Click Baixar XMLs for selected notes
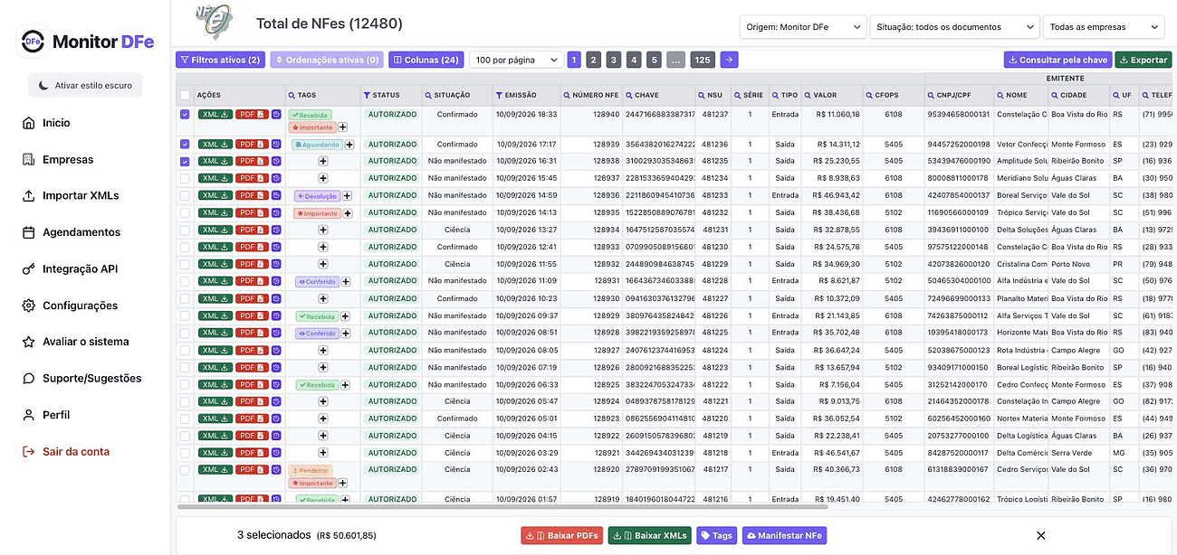The width and height of the screenshot is (1177, 555). pos(650,535)
